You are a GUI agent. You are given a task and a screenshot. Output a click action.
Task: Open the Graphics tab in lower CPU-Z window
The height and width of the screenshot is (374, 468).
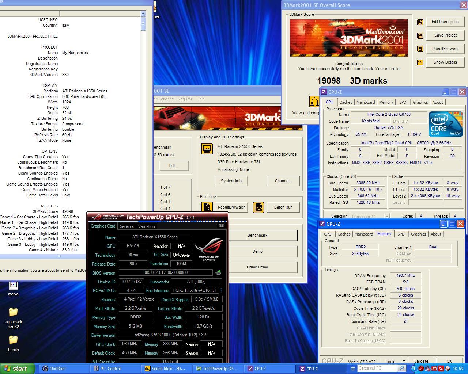418,234
